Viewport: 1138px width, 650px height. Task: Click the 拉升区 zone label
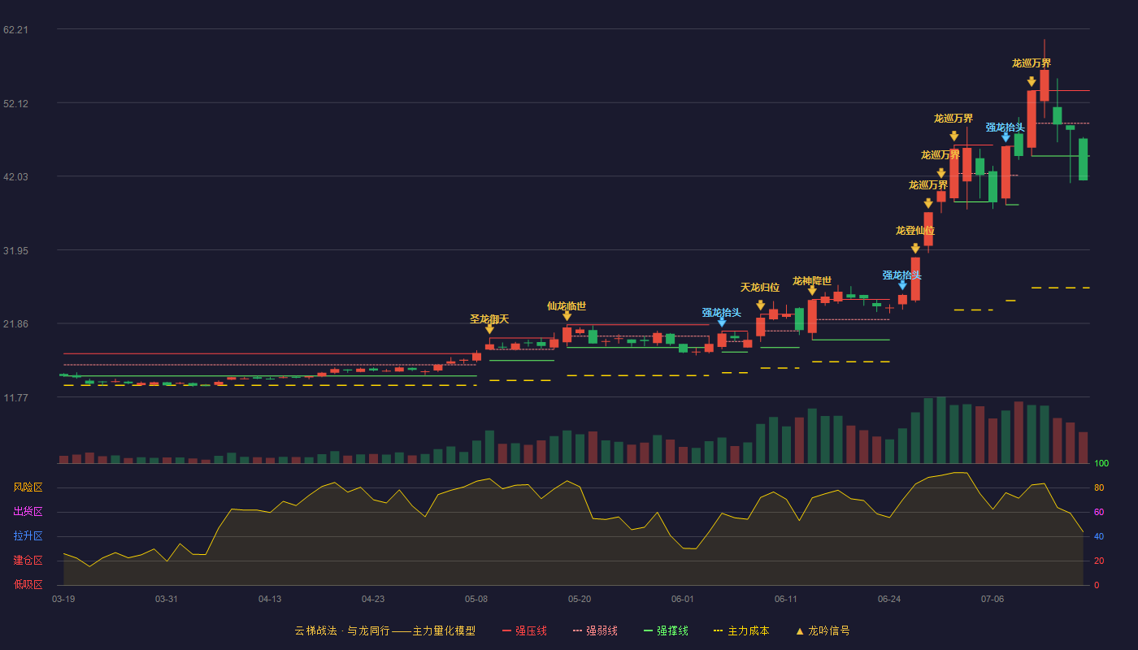click(x=28, y=536)
